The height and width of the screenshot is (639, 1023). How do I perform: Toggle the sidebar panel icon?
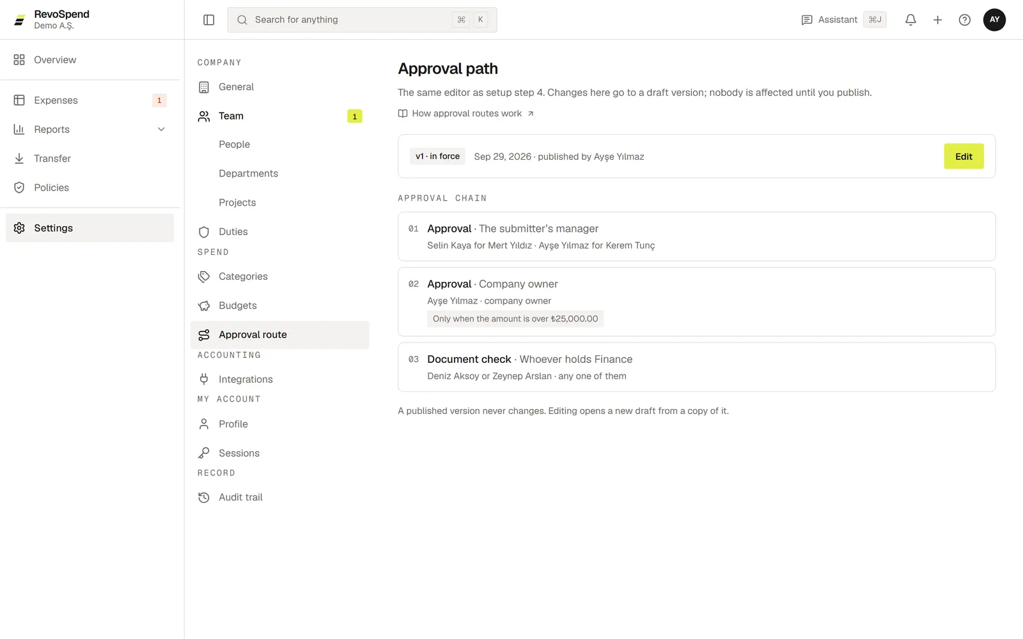[208, 20]
